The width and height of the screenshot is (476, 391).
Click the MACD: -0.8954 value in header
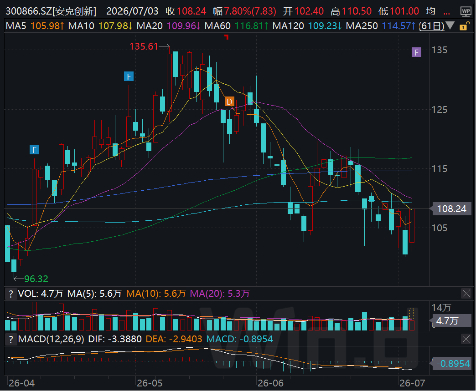(x=239, y=339)
